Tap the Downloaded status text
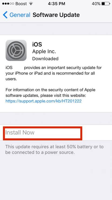 tap(45, 59)
